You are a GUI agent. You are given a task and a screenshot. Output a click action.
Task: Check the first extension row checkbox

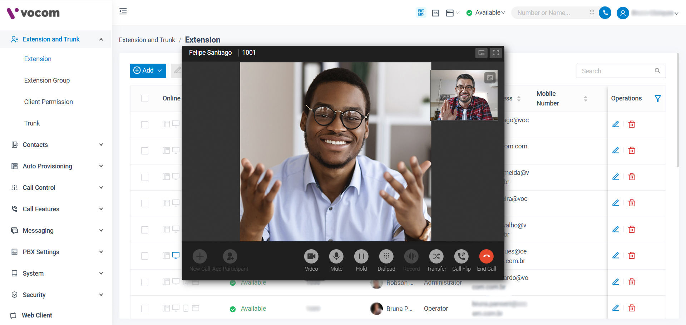(x=145, y=125)
